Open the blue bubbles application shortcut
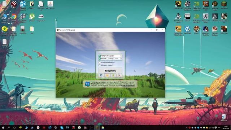 (23, 4)
